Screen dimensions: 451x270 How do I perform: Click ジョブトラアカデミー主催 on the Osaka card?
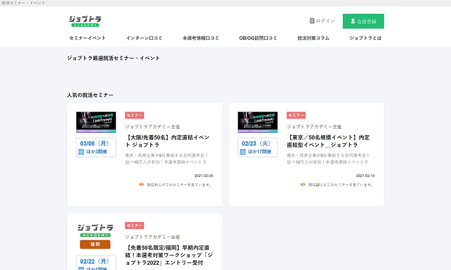pos(153,127)
